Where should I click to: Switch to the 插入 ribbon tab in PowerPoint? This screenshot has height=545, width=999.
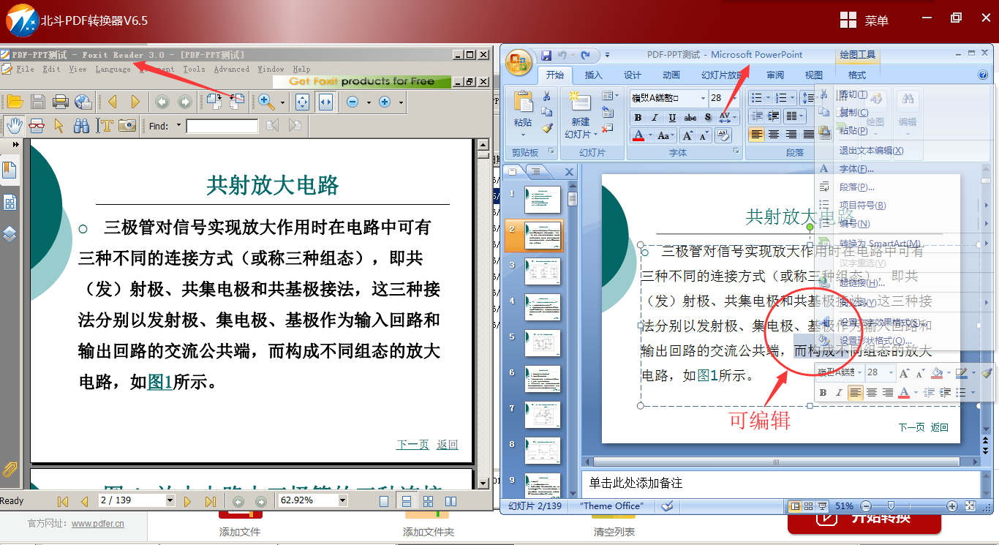point(594,75)
